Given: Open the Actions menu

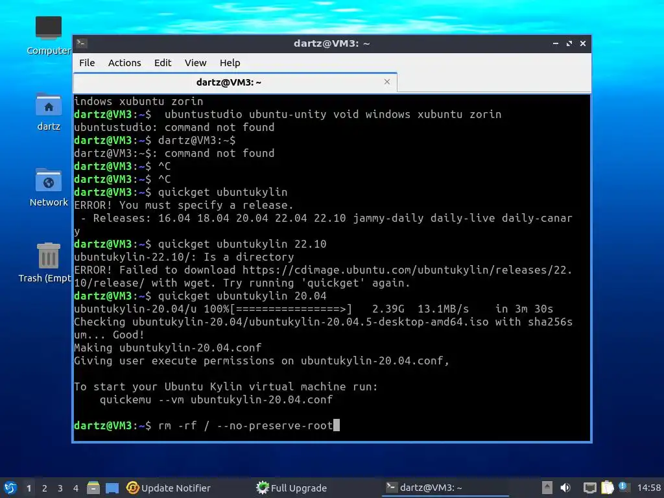Looking at the screenshot, I should click(124, 63).
